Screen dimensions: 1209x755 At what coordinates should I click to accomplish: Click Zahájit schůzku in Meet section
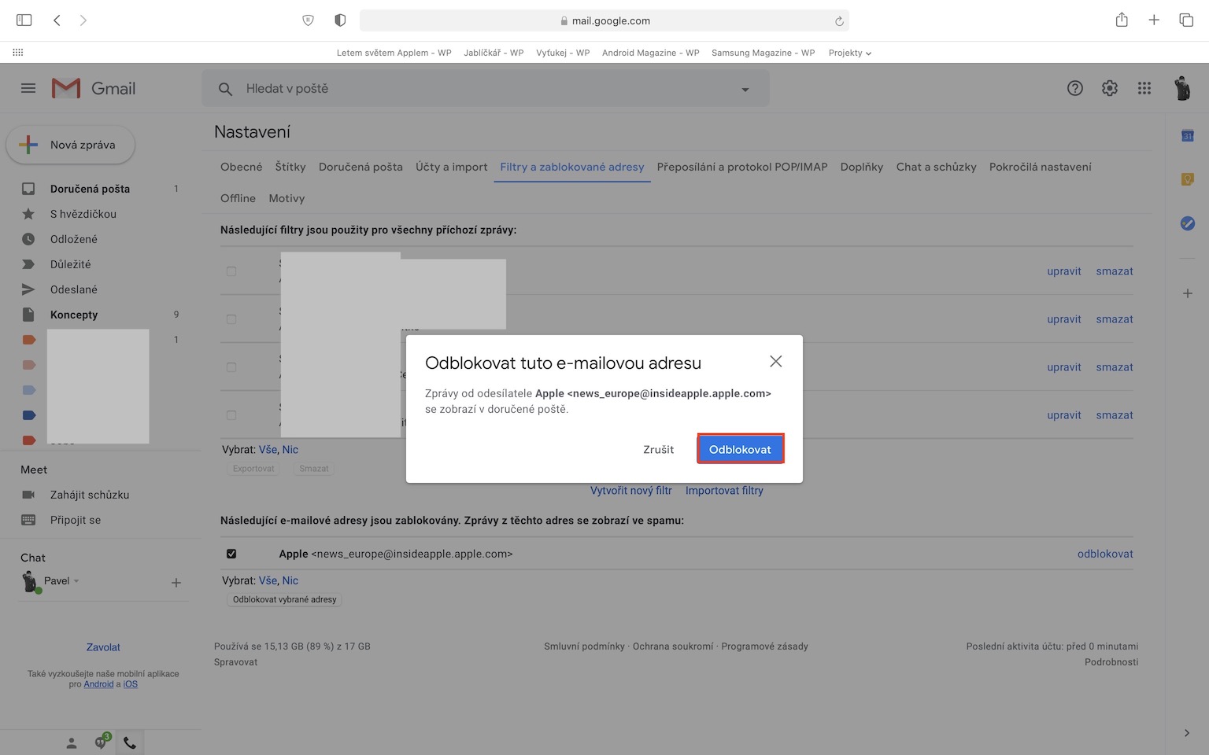[90, 495]
